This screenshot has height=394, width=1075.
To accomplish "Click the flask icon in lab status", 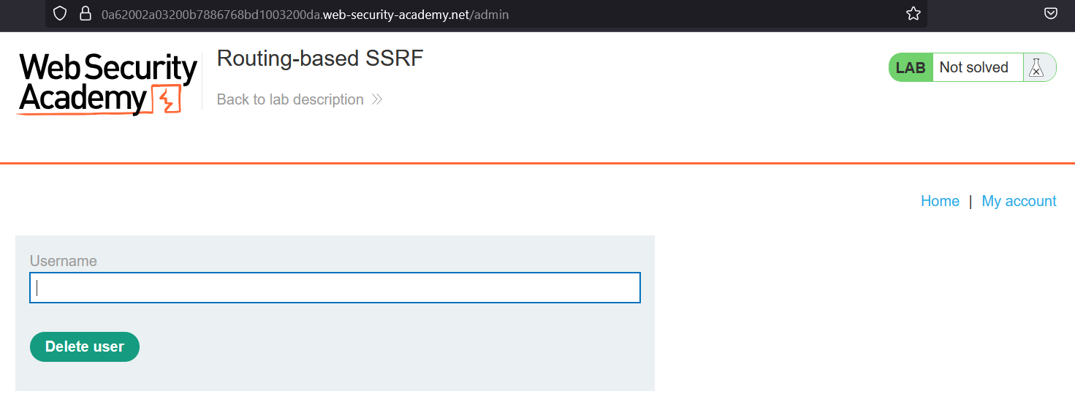I will tap(1036, 67).
